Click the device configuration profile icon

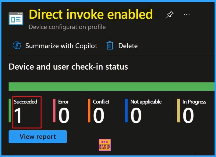click(x=16, y=19)
